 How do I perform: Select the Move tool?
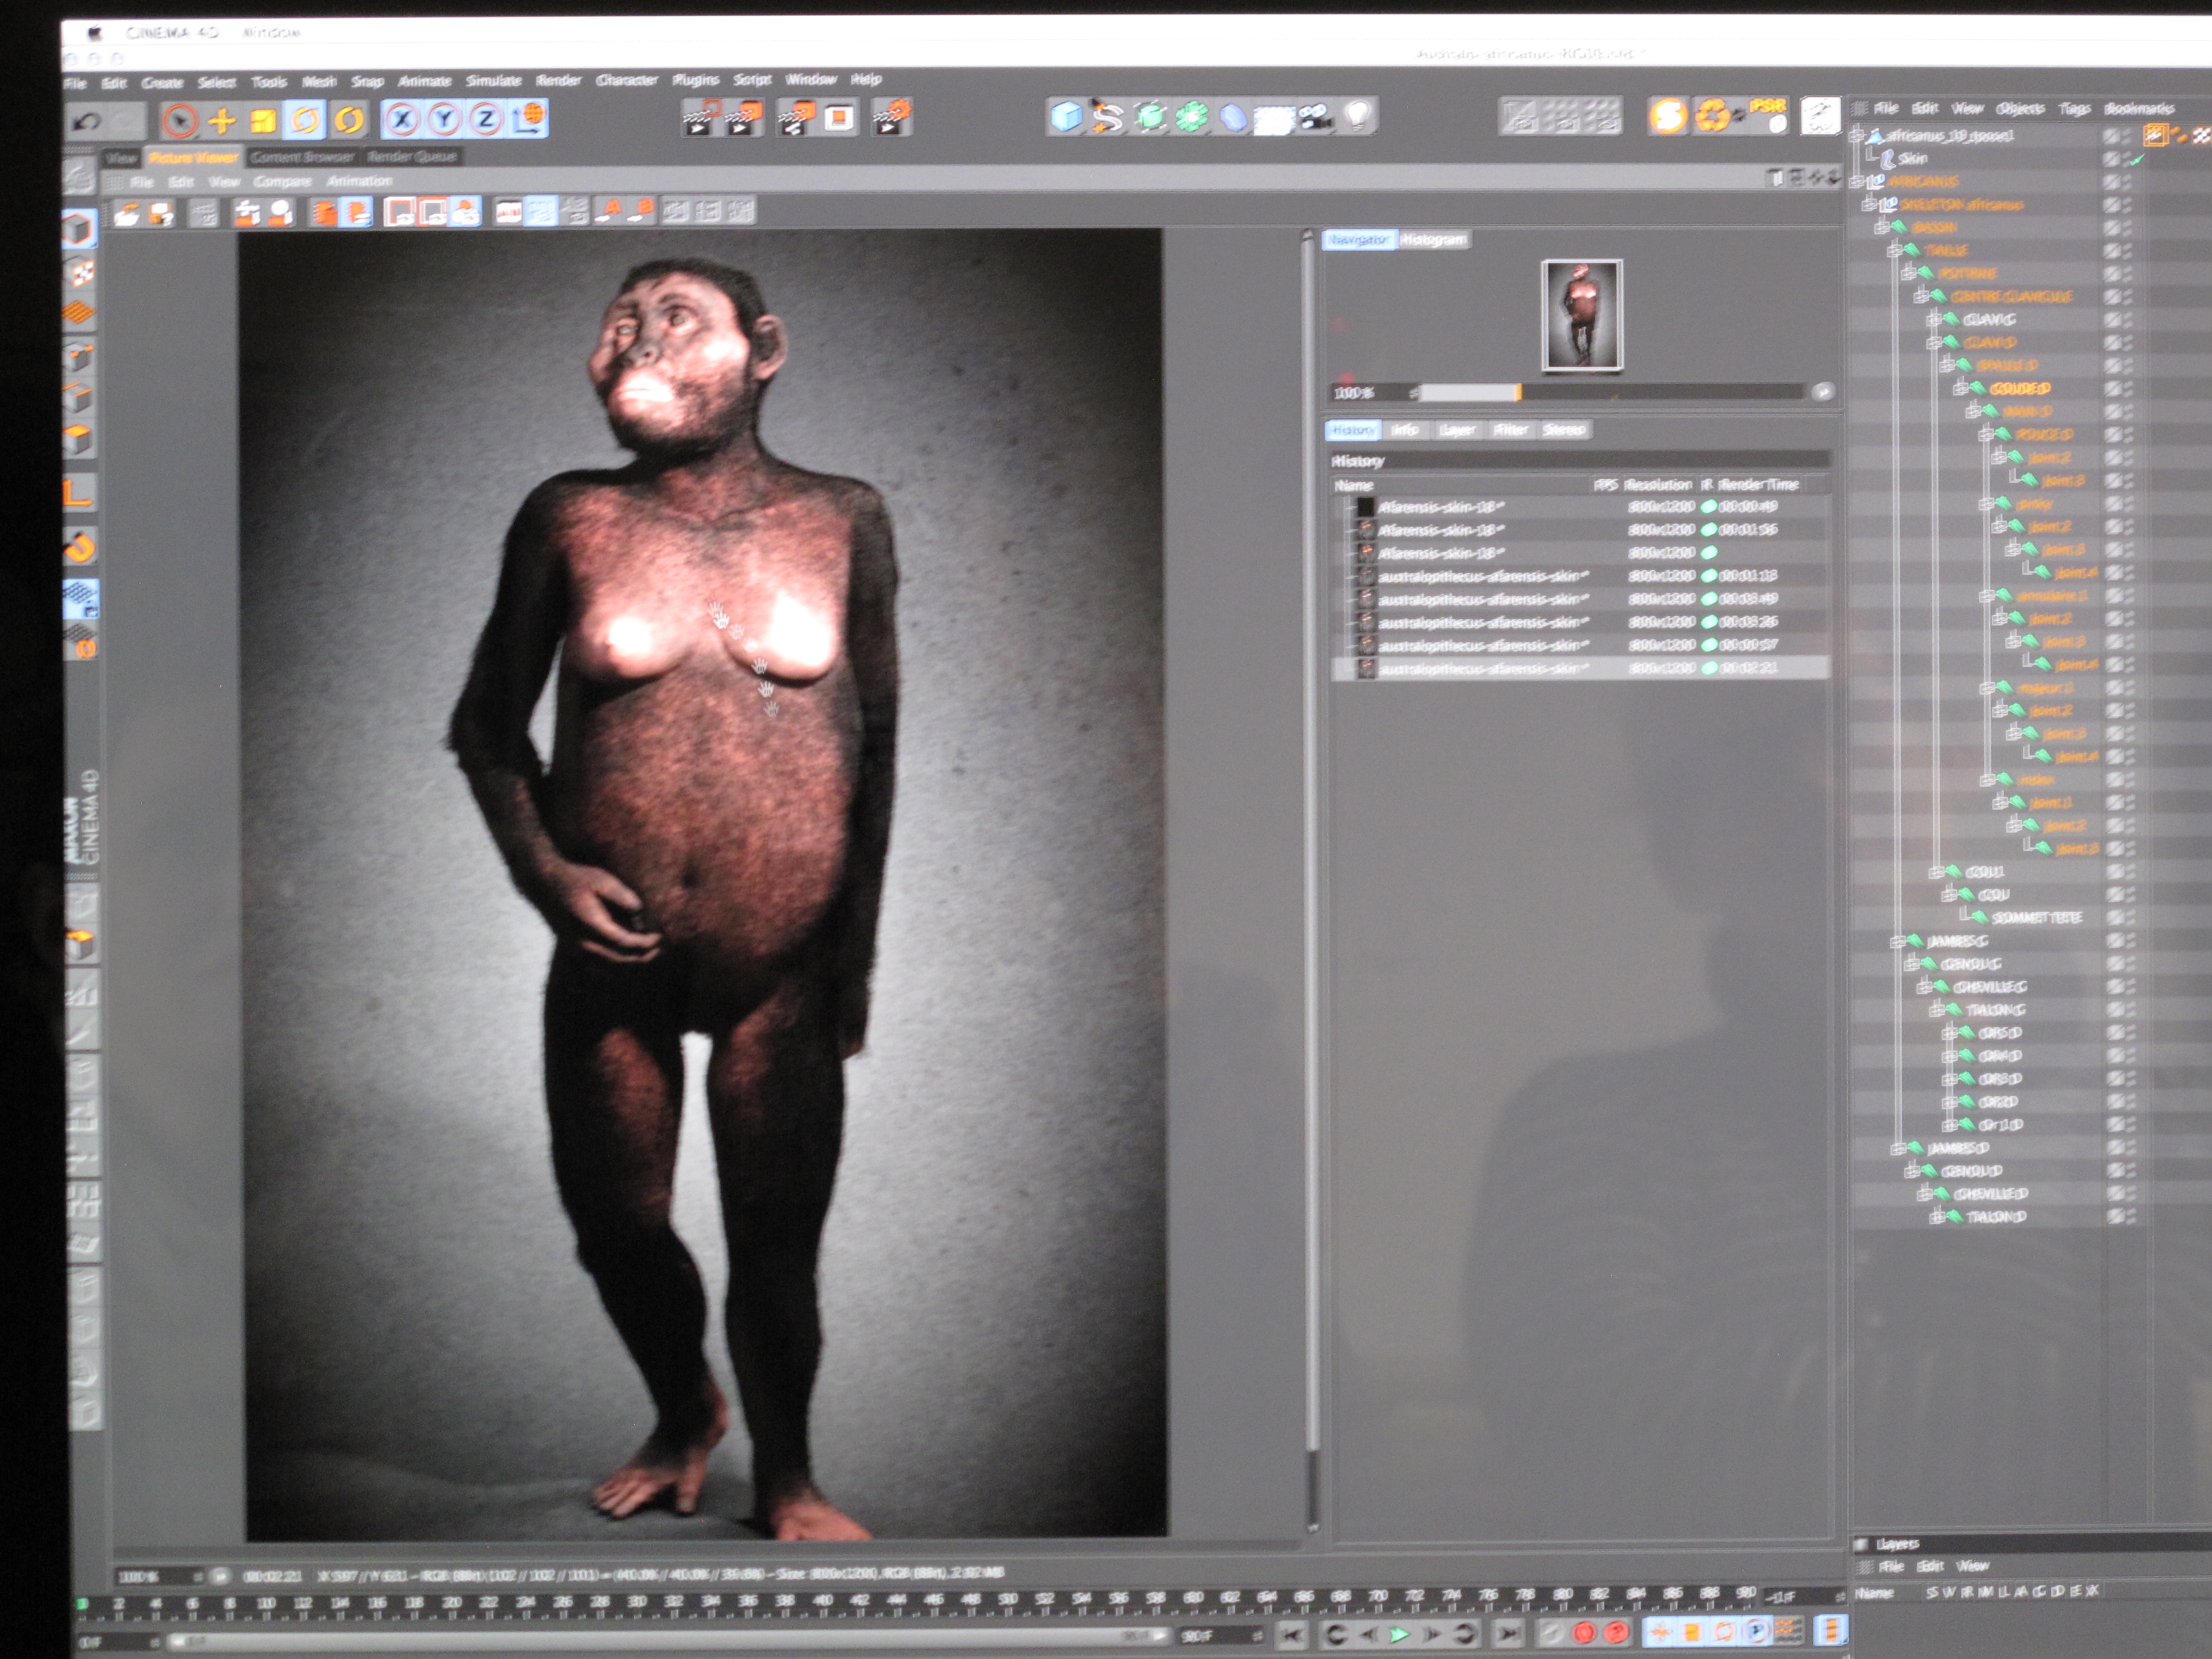pyautogui.click(x=222, y=121)
